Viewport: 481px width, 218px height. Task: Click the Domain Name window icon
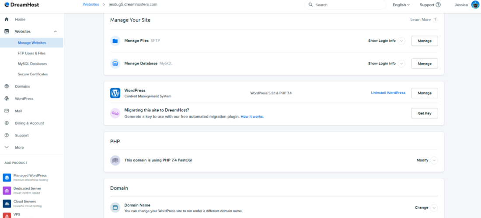[115, 208]
